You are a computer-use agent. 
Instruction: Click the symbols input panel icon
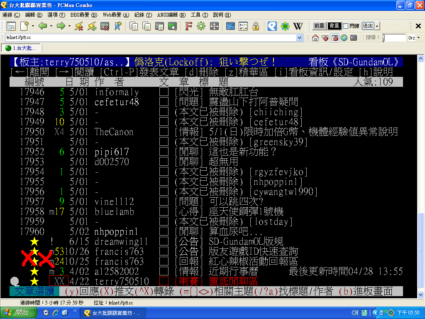(x=243, y=26)
